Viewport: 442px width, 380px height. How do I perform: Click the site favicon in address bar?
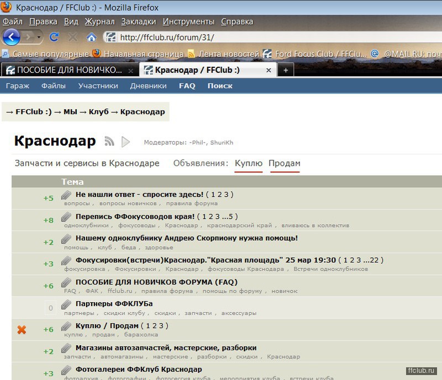[111, 37]
